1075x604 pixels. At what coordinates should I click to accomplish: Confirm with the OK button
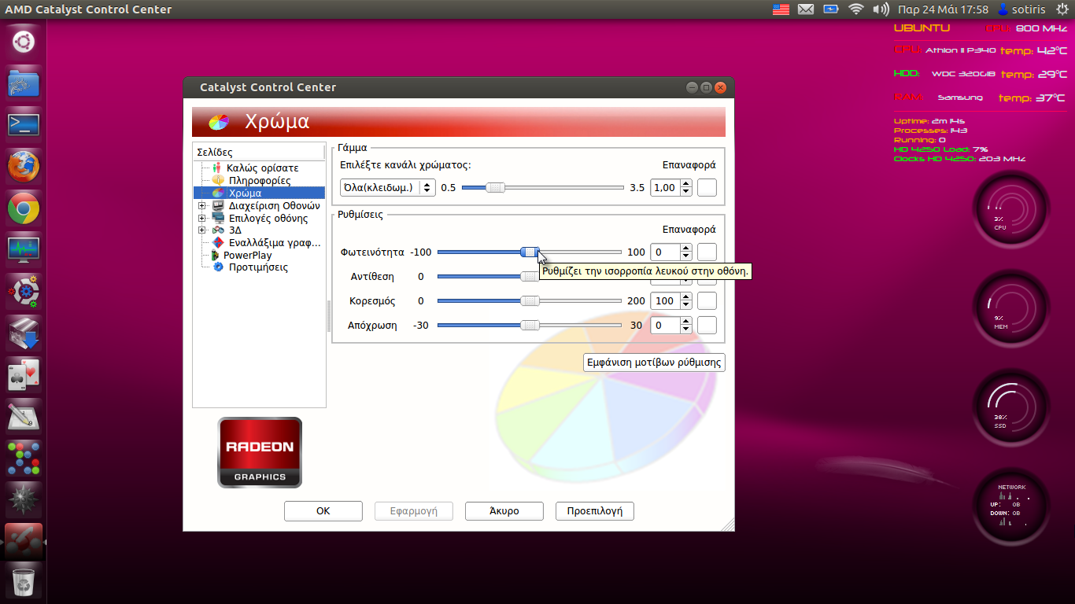[323, 510]
